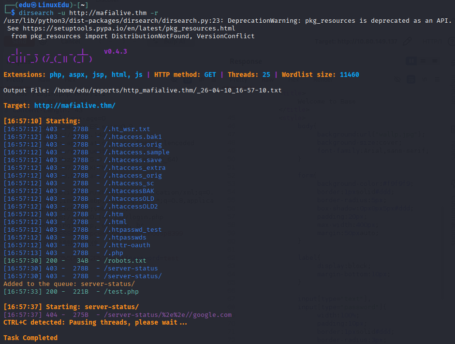Click the '/.httr-oauth' result path

point(127,245)
